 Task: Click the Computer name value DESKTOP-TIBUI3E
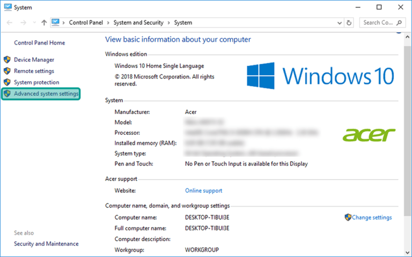click(x=207, y=218)
